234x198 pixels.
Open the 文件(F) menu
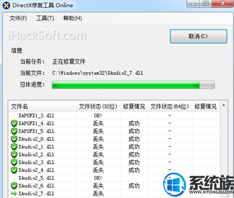(18, 18)
